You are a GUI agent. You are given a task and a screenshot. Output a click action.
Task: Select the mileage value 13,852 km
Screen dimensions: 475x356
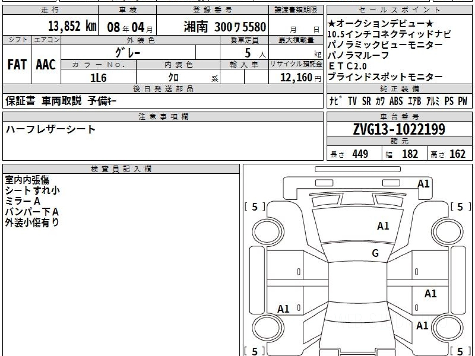[72, 27]
